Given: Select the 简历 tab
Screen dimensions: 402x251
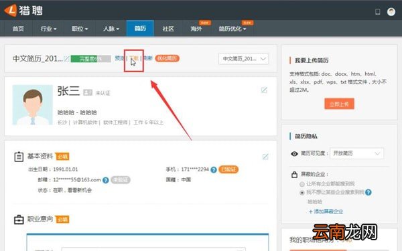Looking at the screenshot, I should click(x=140, y=28).
